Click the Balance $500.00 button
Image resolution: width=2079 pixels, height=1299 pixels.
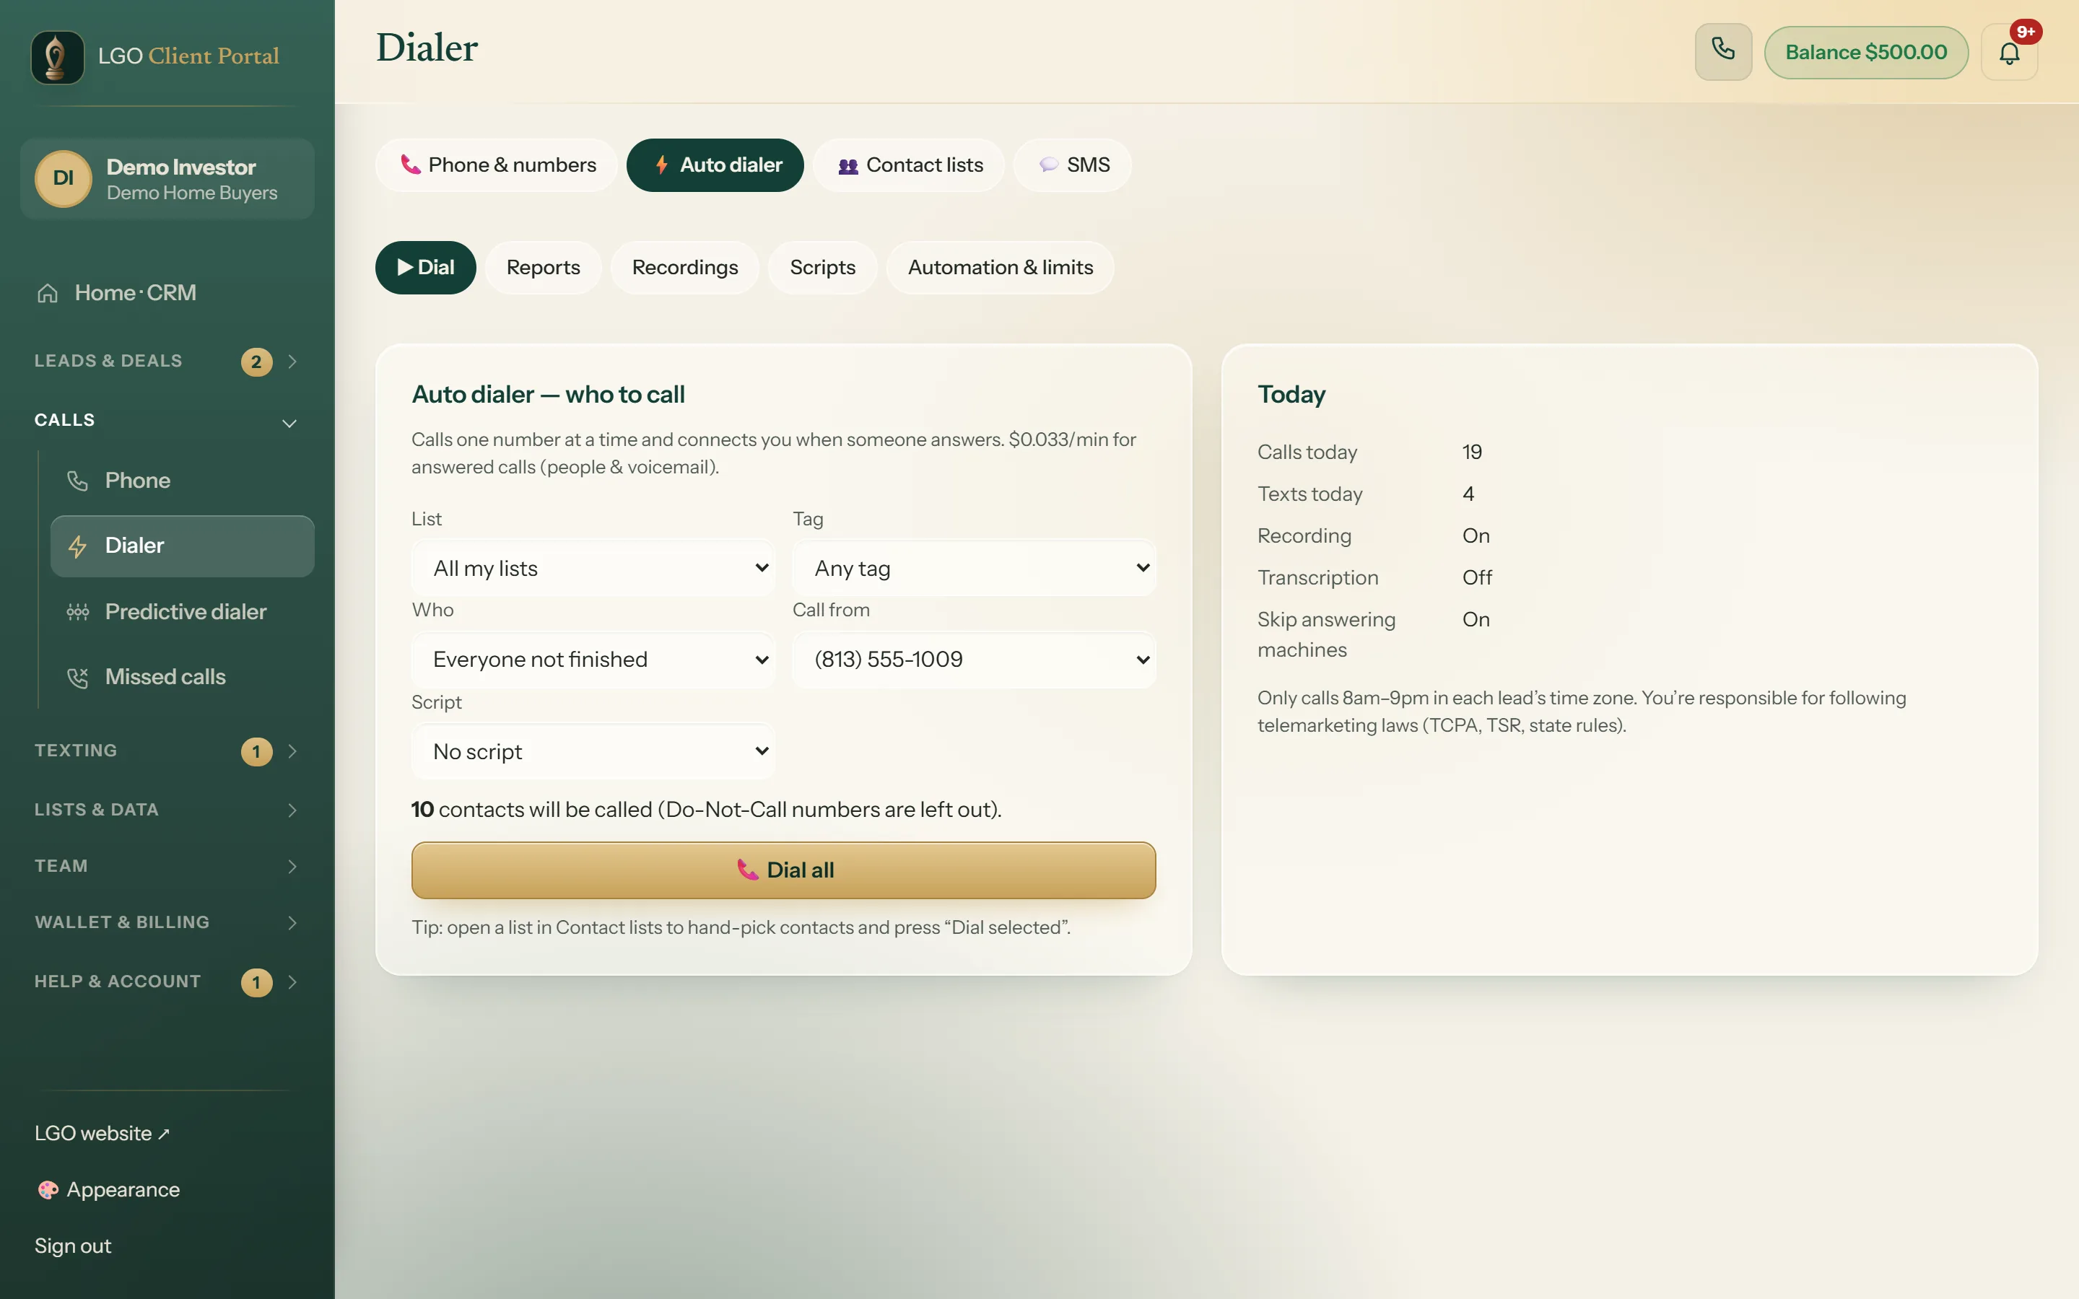pyautogui.click(x=1866, y=53)
